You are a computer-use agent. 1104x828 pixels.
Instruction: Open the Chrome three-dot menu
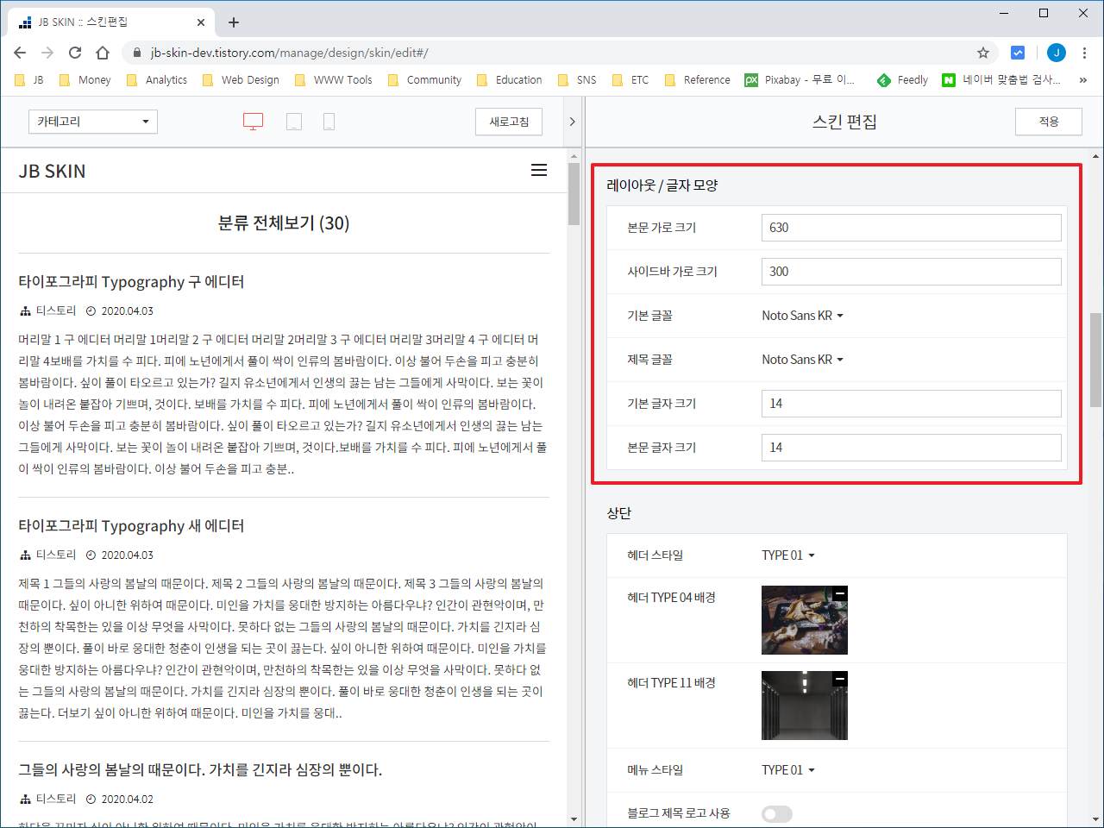click(x=1084, y=53)
